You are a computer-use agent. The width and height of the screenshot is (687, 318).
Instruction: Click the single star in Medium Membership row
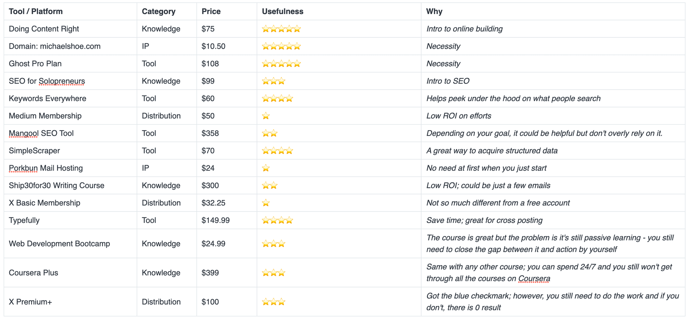point(266,116)
